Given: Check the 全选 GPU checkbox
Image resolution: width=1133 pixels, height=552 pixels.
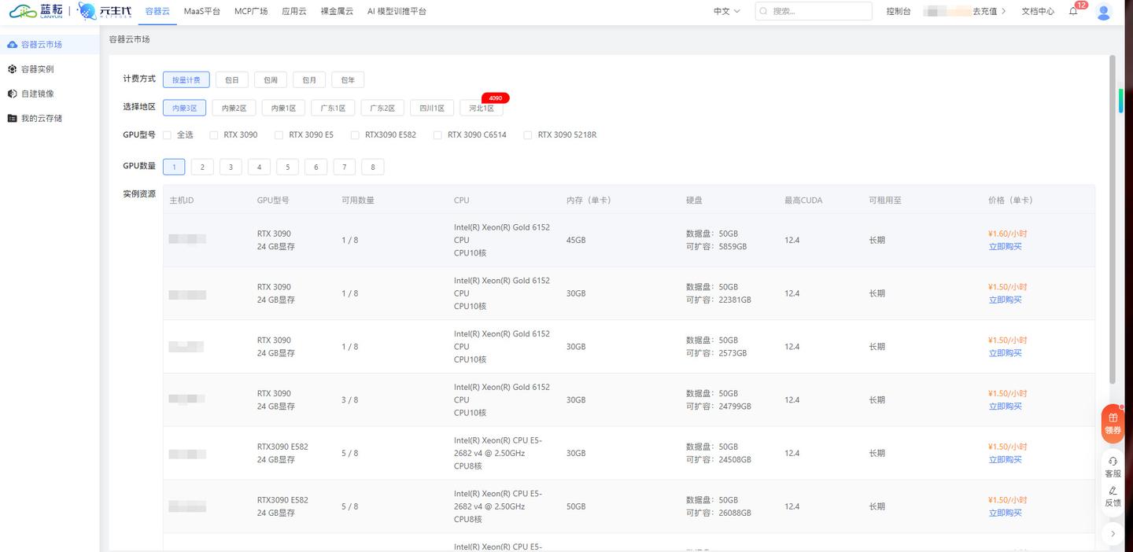Looking at the screenshot, I should (167, 135).
